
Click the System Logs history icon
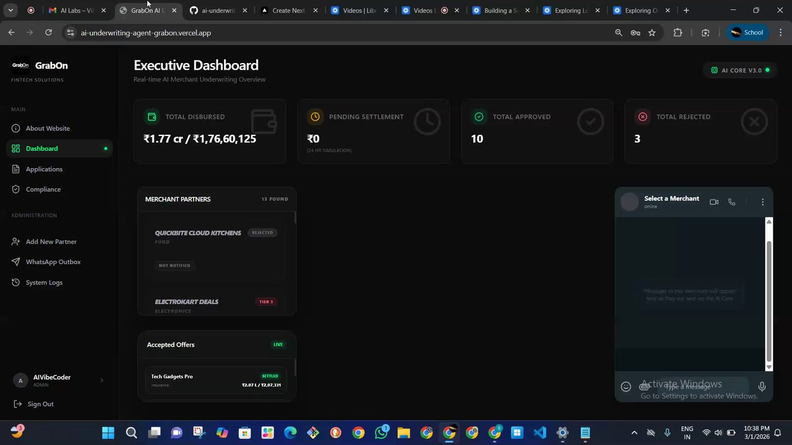tap(16, 282)
